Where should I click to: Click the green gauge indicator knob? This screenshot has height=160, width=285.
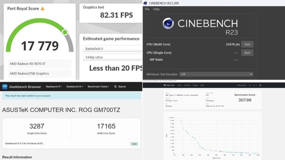pyautogui.click(x=65, y=32)
